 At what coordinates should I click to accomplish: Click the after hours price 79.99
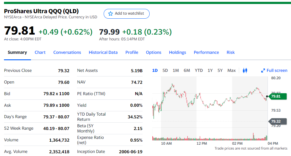point(109,32)
